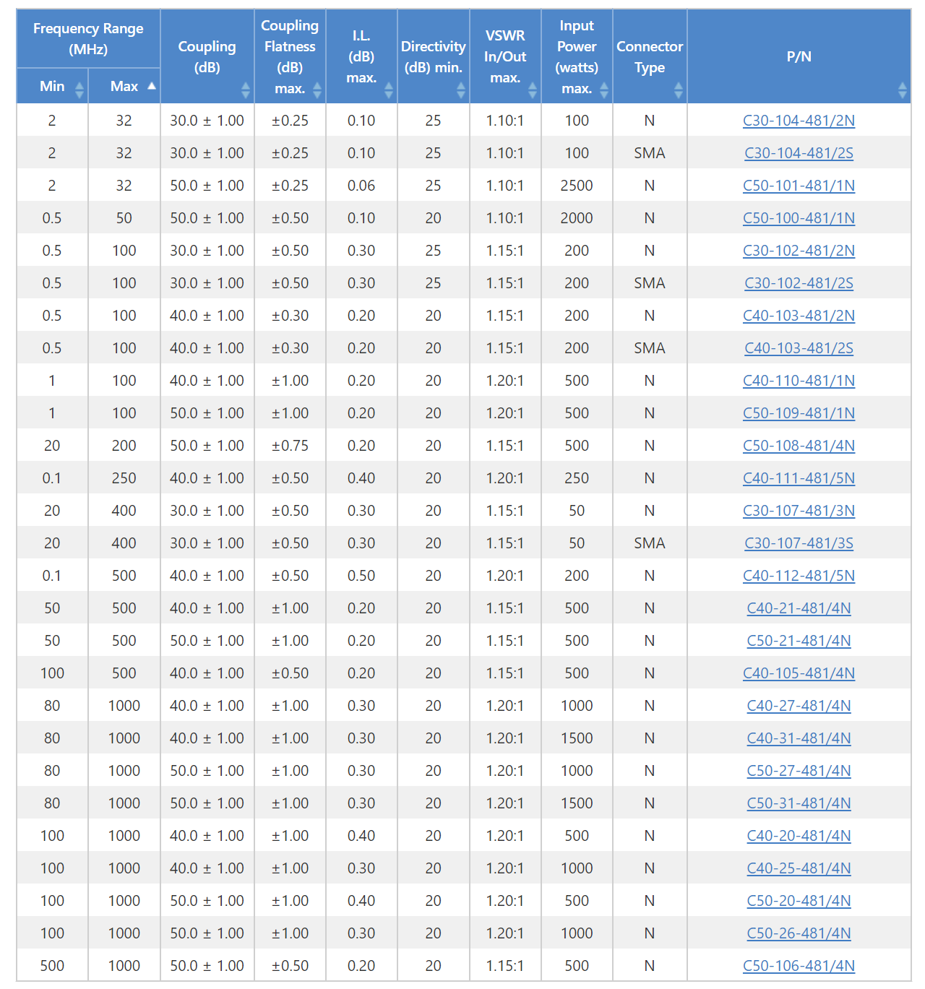Image resolution: width=925 pixels, height=989 pixels.
Task: Sort by Max frequency column arrow
Action: click(152, 86)
